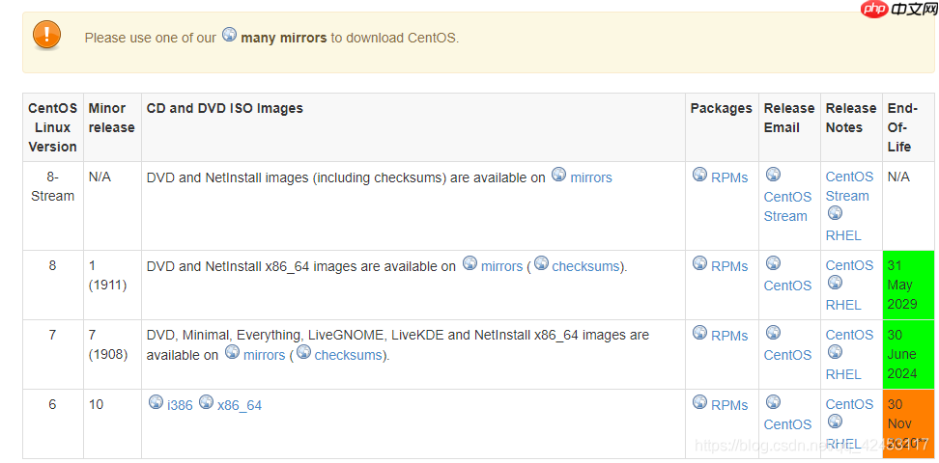
Task: Click the 'CD and DVD ISO Images' column header
Action: 224,108
